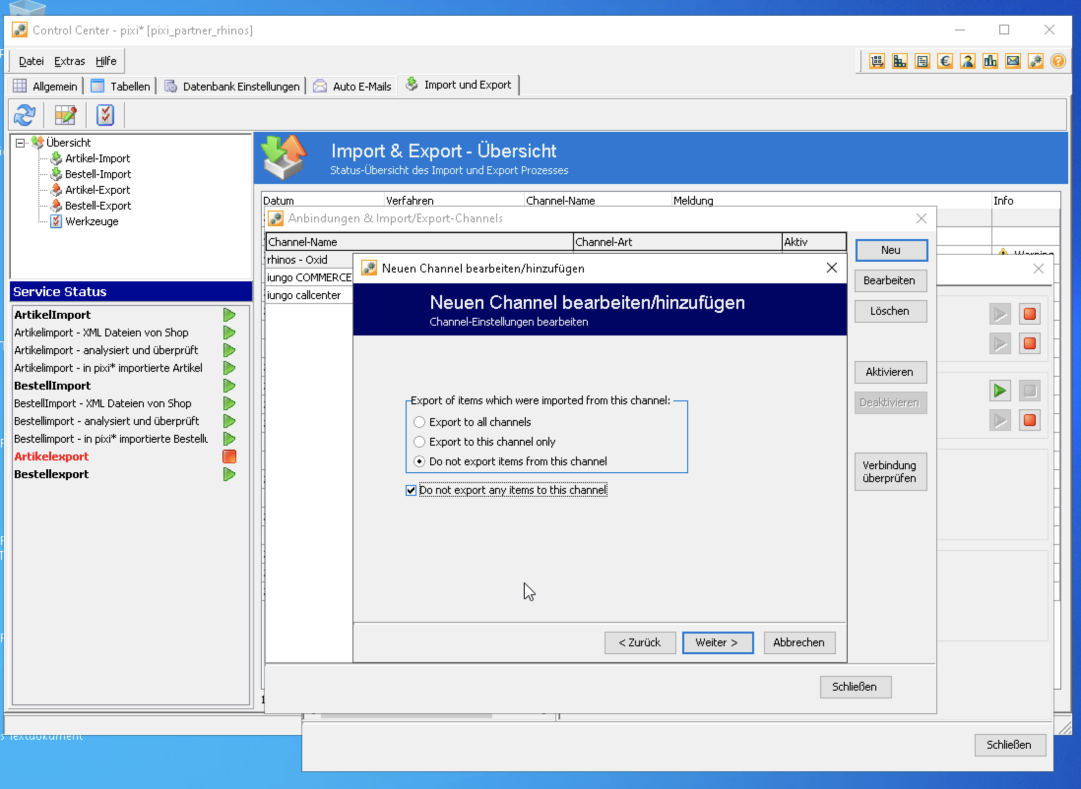This screenshot has width=1081, height=789.
Task: Click the Datum column header in overview
Action: click(322, 200)
